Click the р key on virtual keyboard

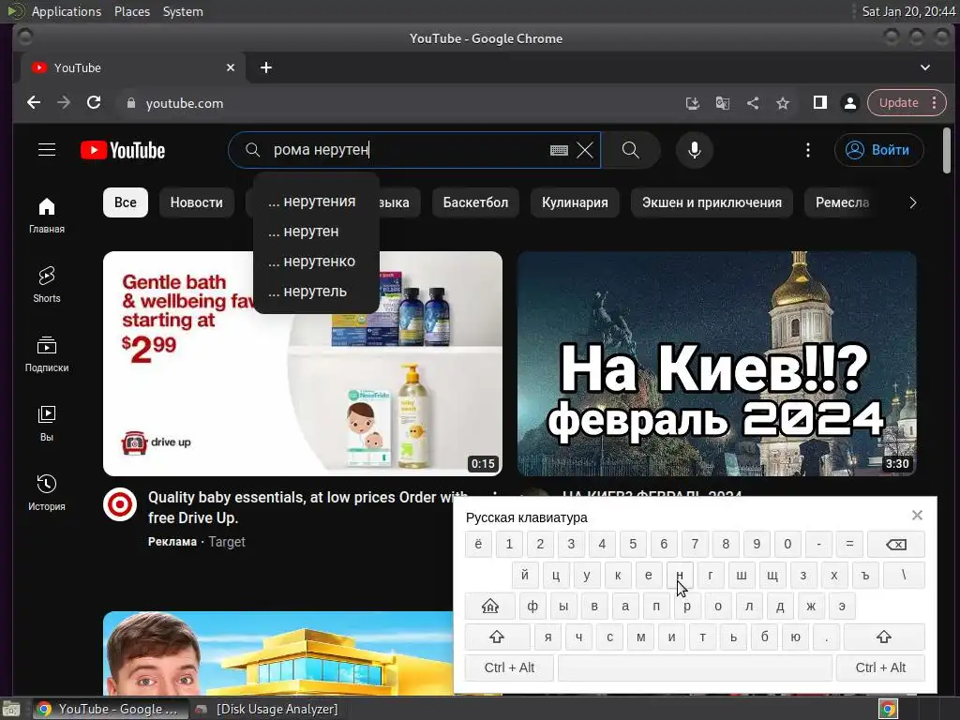pyautogui.click(x=687, y=607)
